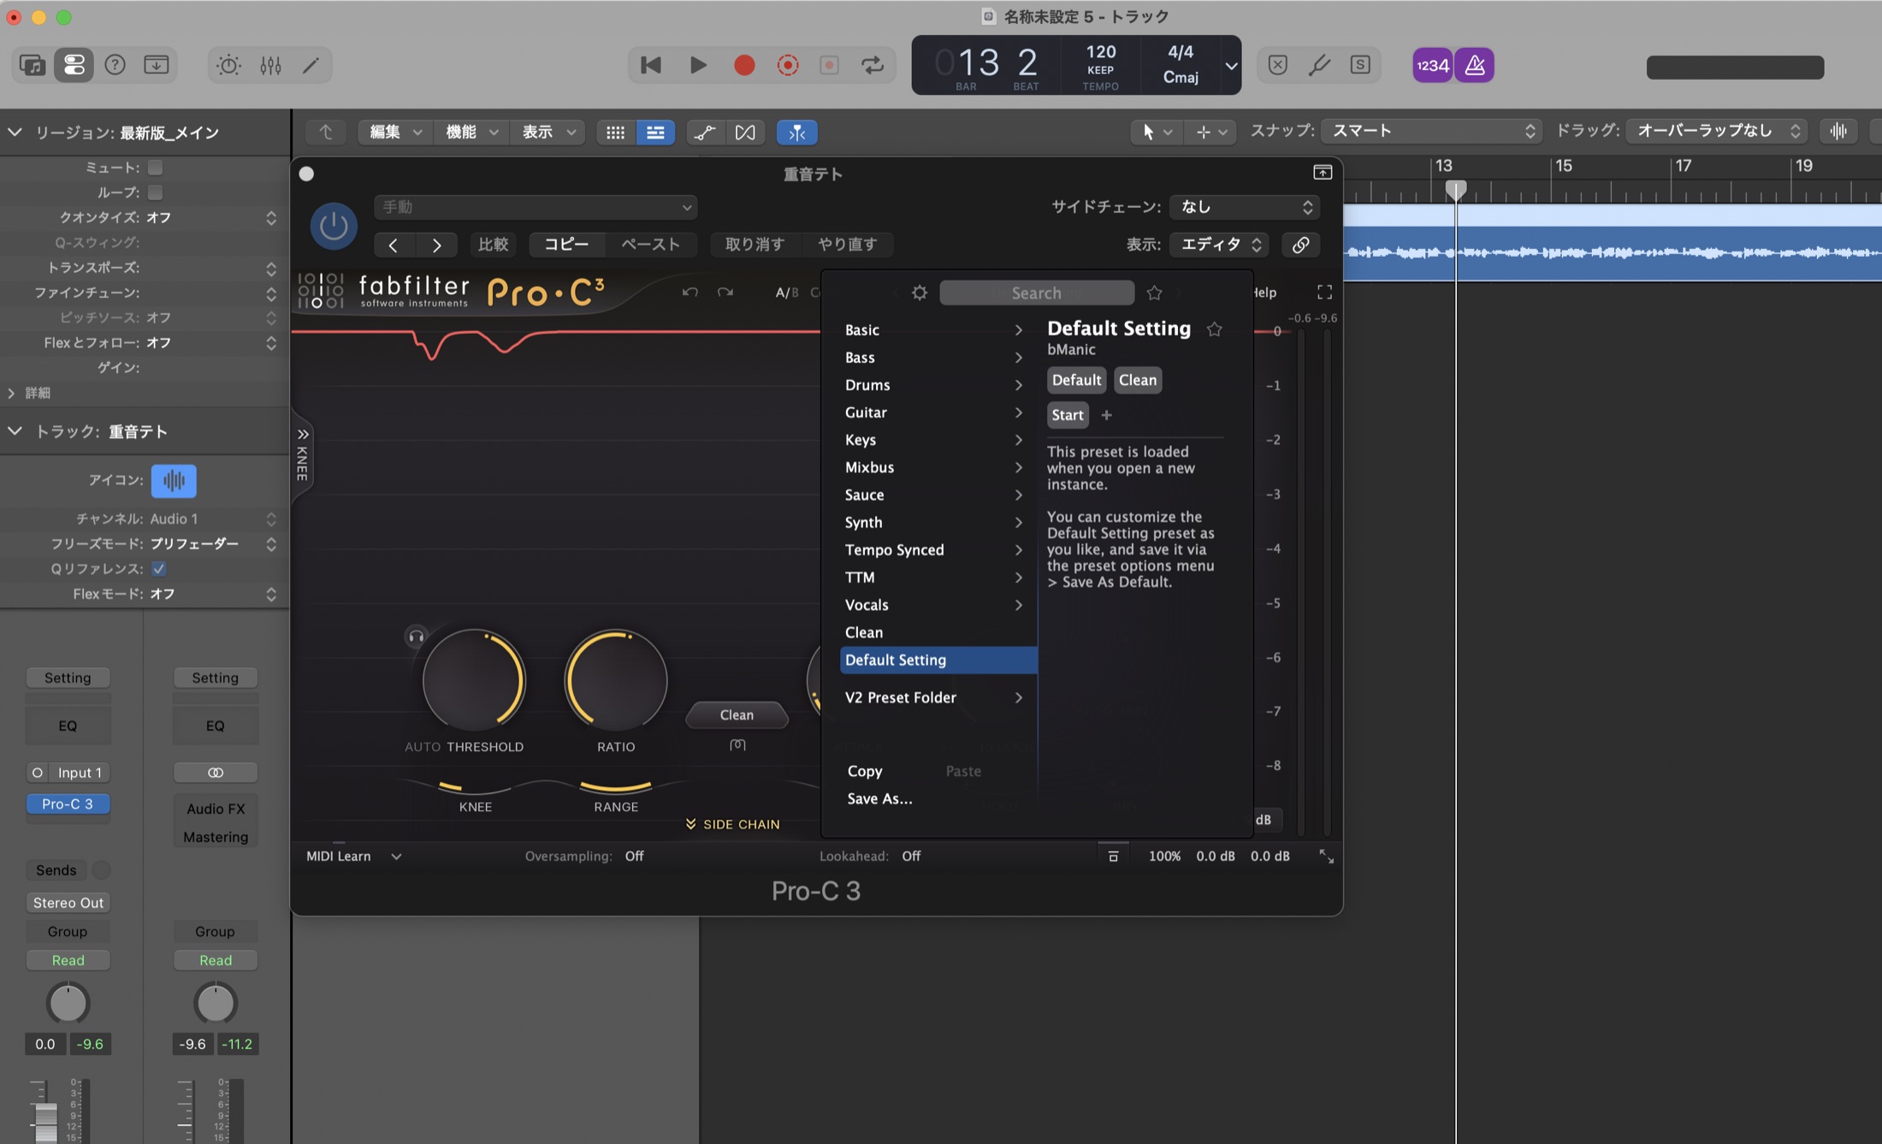Open Smart Controls dial icon
1882x1144 pixels.
(x=228, y=65)
